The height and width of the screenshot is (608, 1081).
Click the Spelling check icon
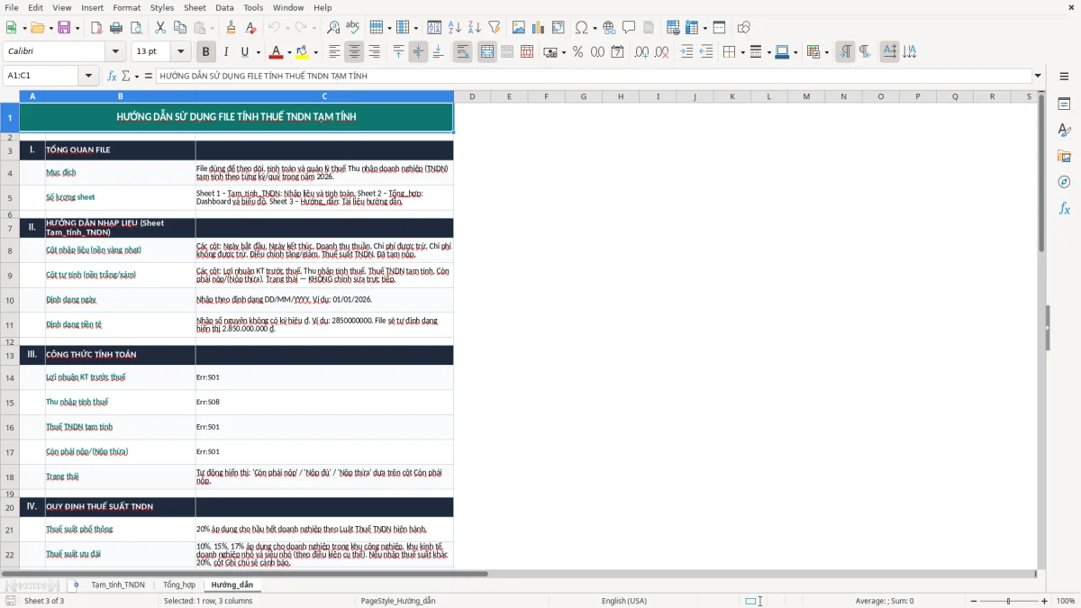(353, 28)
